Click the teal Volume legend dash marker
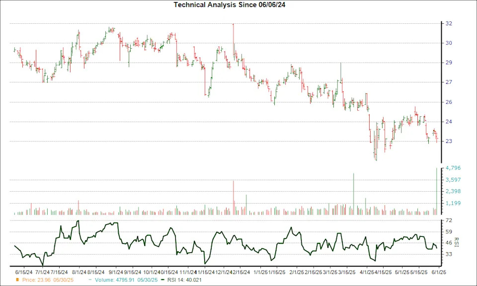 coord(90,280)
